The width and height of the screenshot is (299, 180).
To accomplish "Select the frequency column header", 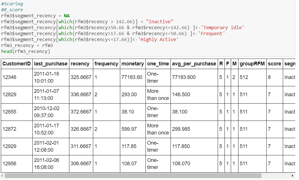I will pos(106,64).
